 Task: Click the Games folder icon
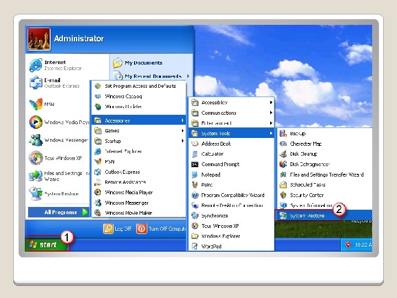98,131
